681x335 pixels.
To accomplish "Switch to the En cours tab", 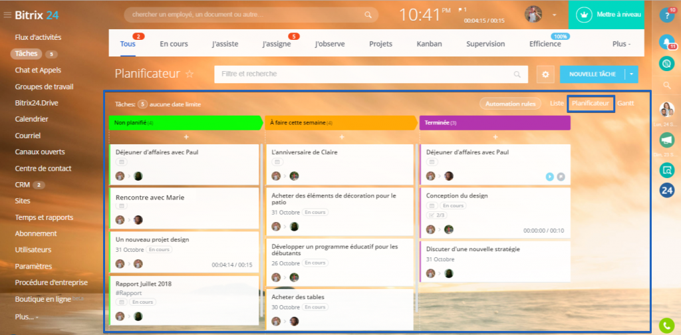I will pos(174,44).
